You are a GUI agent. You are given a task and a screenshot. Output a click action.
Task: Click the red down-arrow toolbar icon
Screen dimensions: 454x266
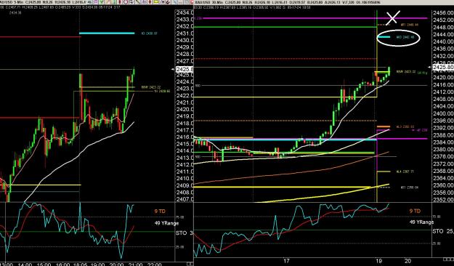(150, 1)
